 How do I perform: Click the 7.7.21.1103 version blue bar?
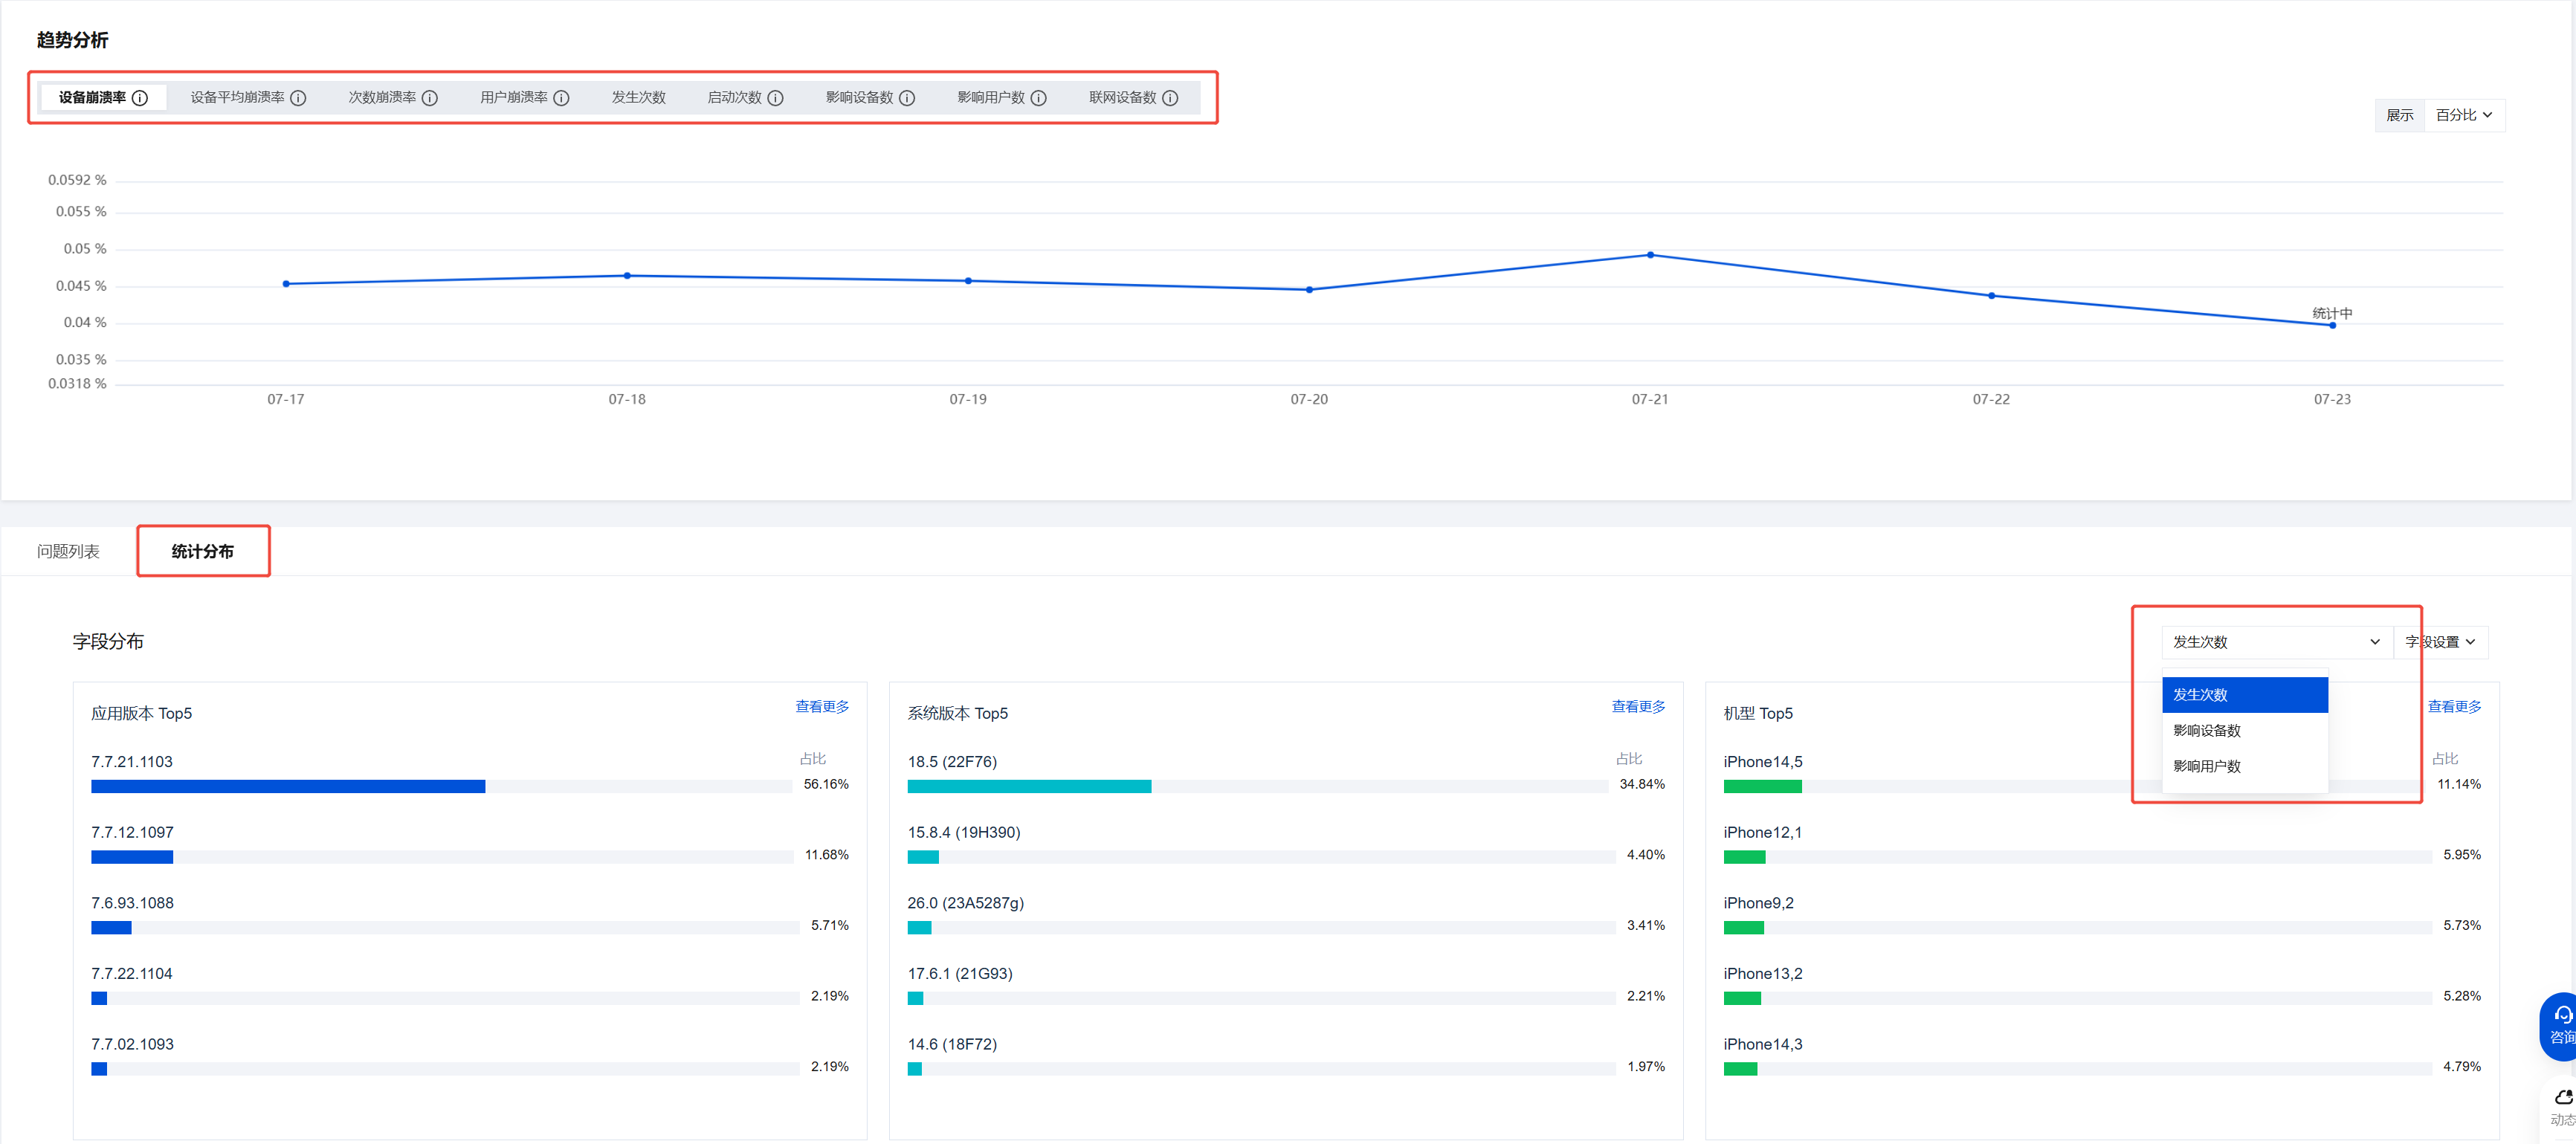click(x=288, y=787)
